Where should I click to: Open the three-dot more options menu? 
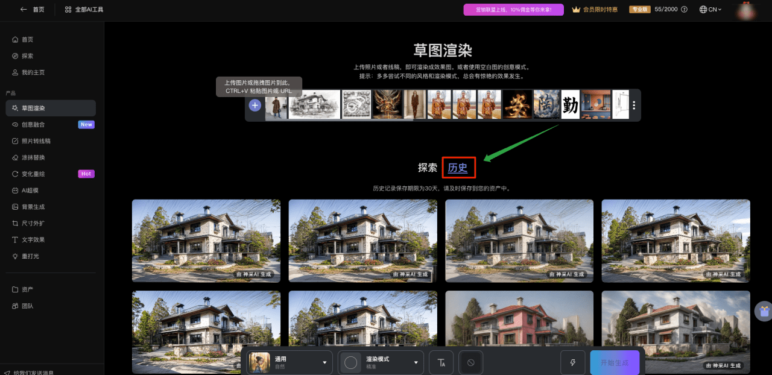[x=634, y=106]
